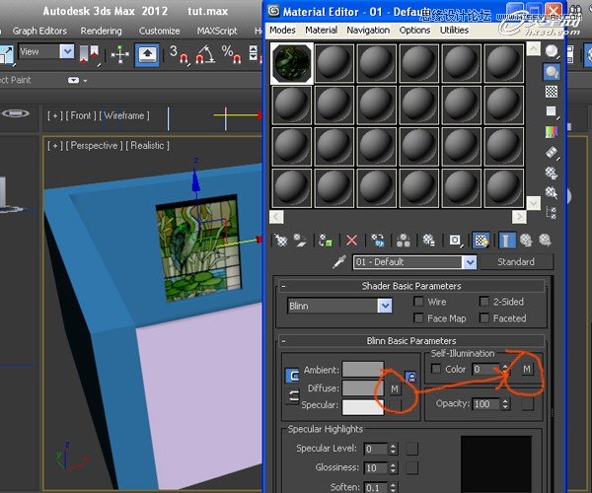This screenshot has height=493, width=592.
Task: Click the checkered Background icon
Action: tap(551, 91)
